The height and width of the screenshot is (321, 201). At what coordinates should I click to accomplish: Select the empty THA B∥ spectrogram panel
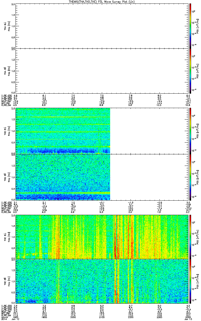pyautogui.click(x=102, y=71)
